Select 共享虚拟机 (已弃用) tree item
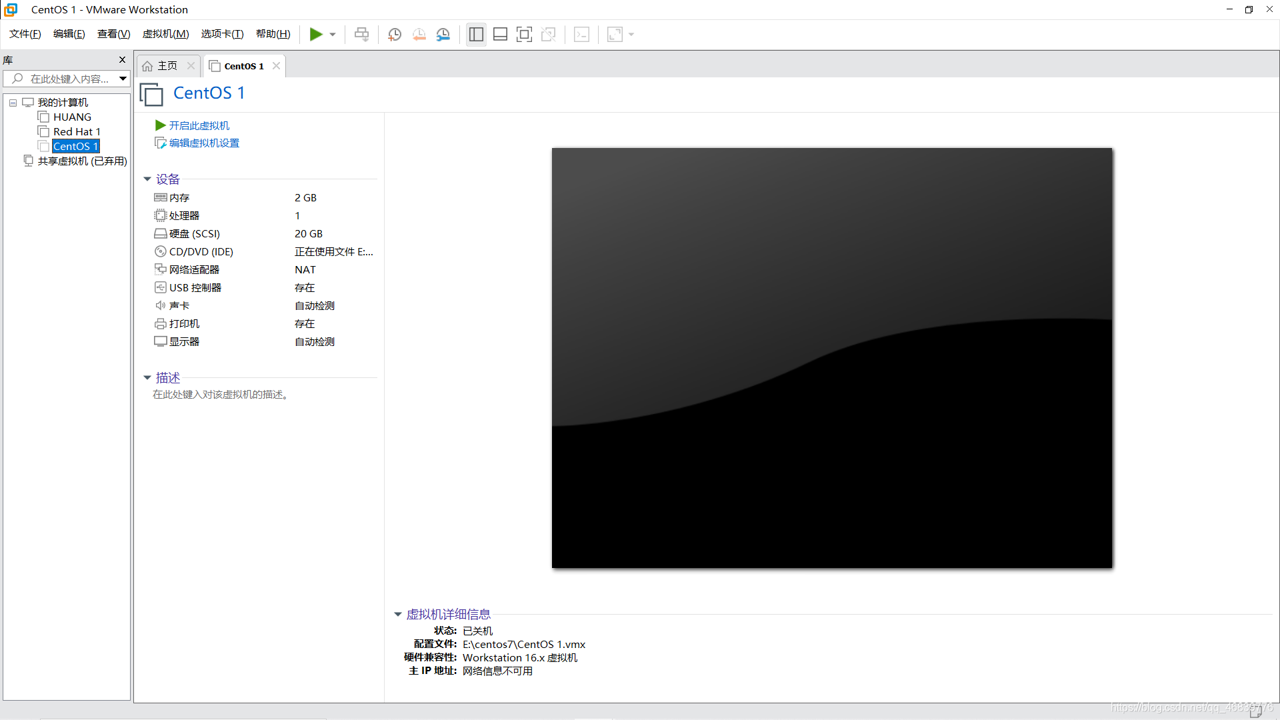 click(x=82, y=161)
